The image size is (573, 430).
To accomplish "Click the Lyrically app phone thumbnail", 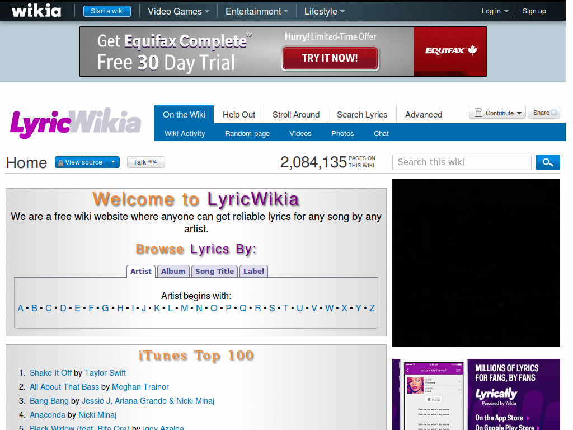I will point(434,396).
